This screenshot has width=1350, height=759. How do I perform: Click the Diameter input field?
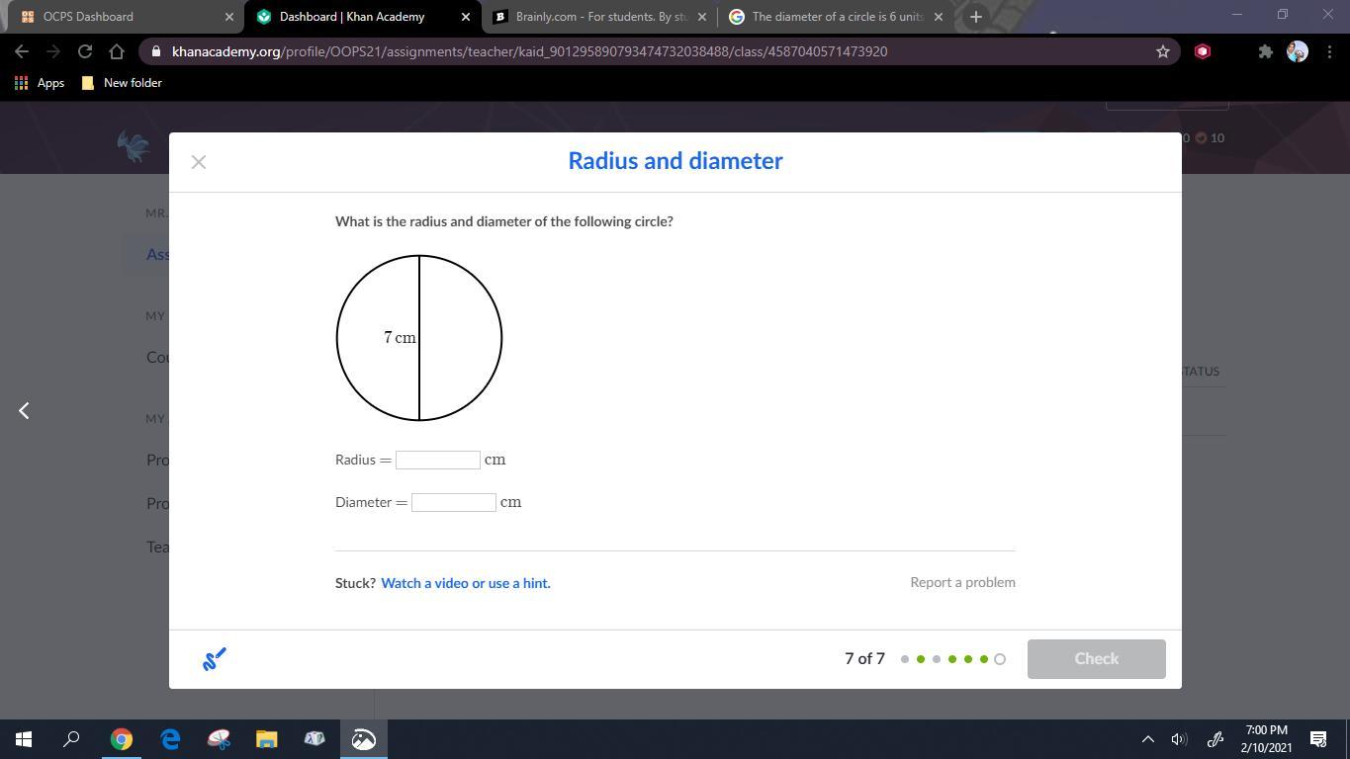454,502
